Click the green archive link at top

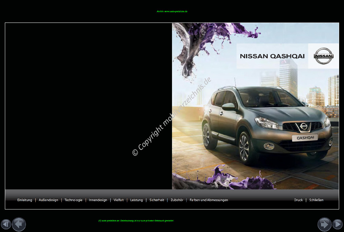coord(172,11)
